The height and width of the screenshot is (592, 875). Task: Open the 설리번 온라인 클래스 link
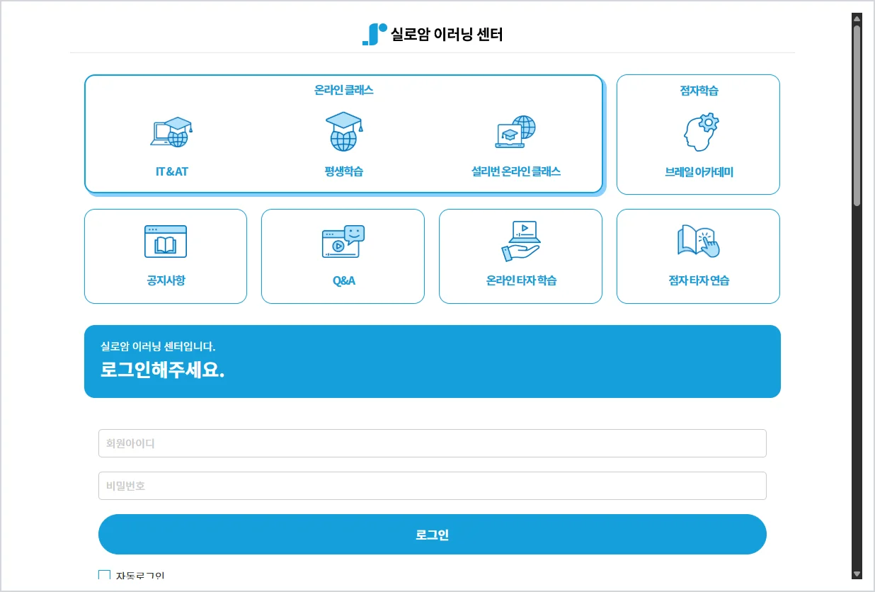tap(516, 171)
